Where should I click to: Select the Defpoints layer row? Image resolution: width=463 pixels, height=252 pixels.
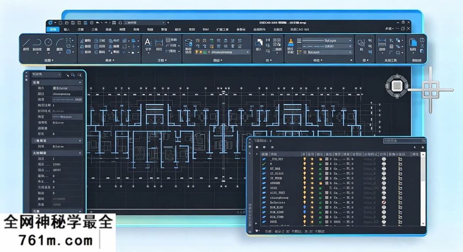tap(340, 202)
